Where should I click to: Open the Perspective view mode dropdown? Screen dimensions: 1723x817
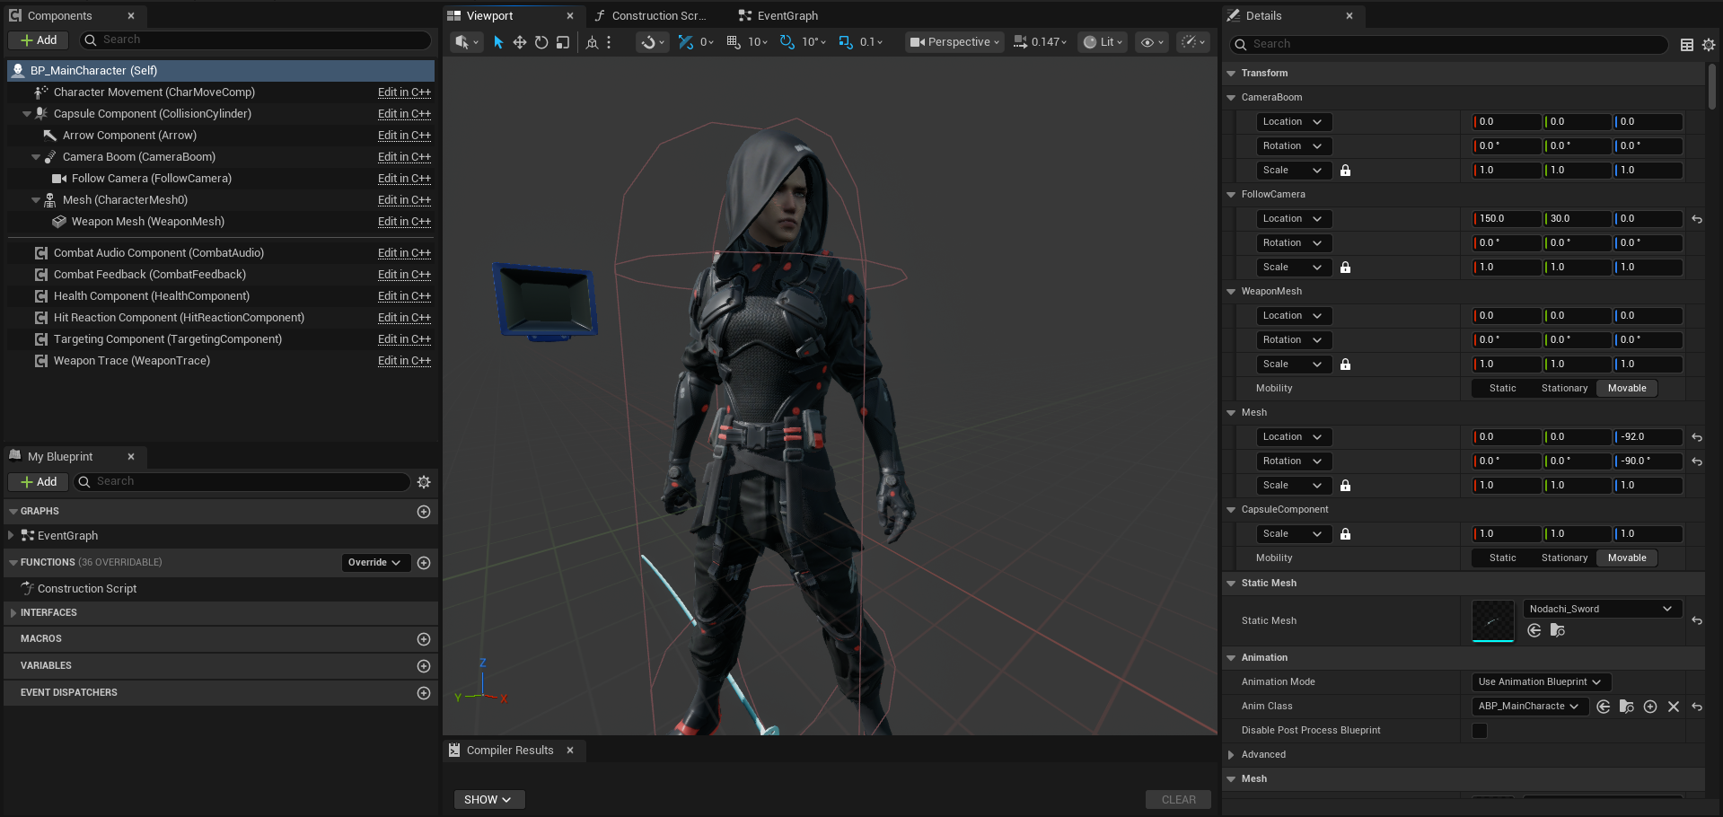[954, 42]
